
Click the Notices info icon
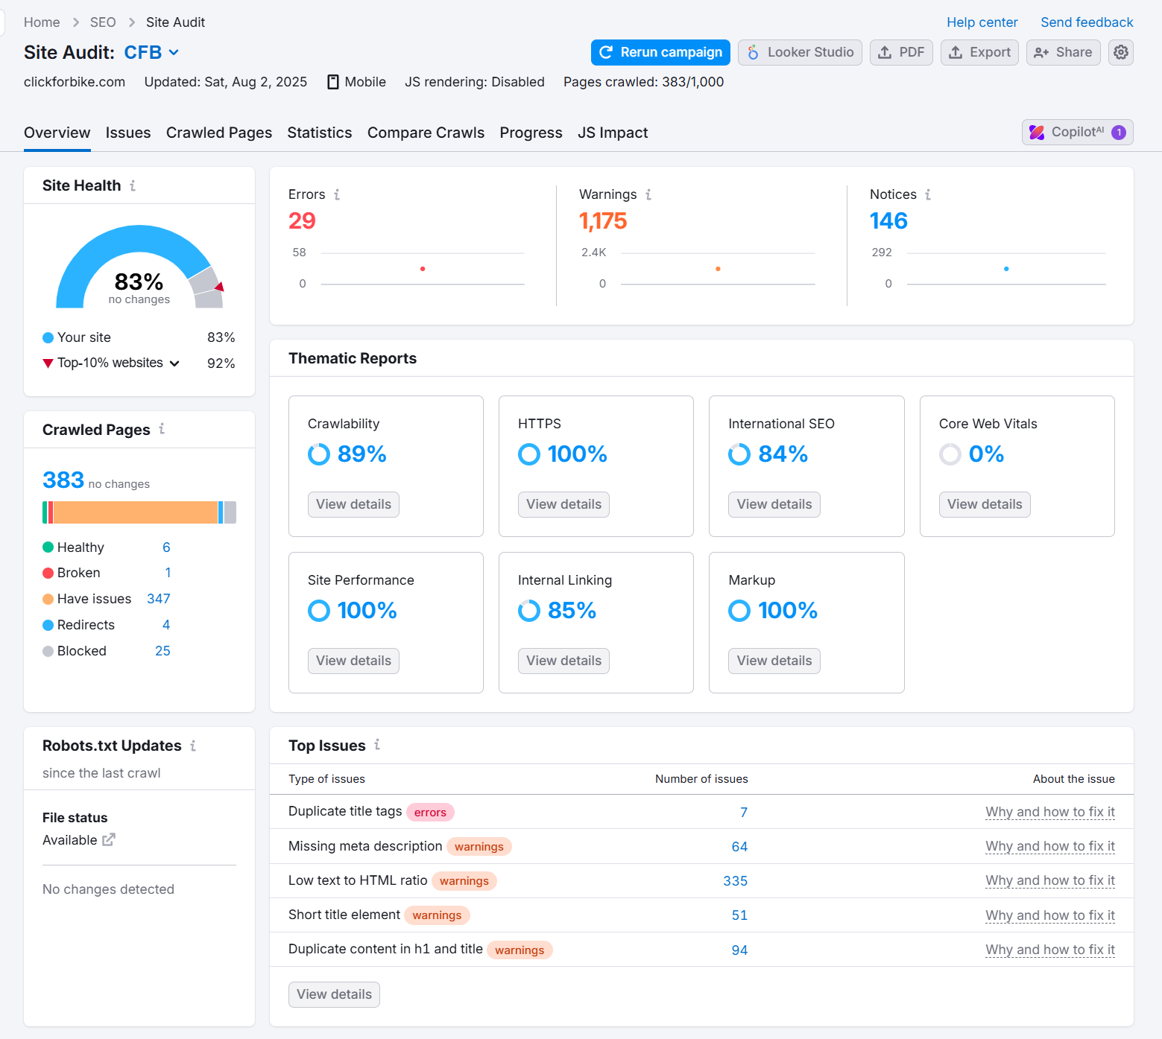coord(928,194)
